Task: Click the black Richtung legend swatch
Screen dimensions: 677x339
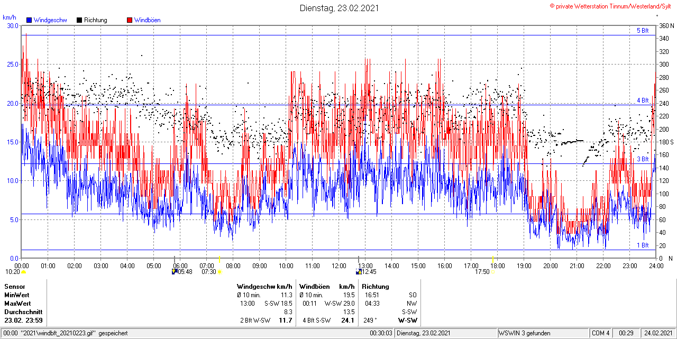Action: (79, 20)
